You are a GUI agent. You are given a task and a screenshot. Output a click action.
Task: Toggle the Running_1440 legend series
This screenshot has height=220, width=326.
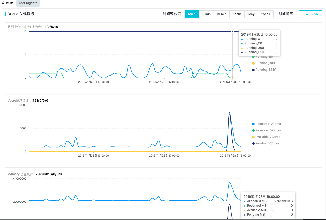point(264,70)
